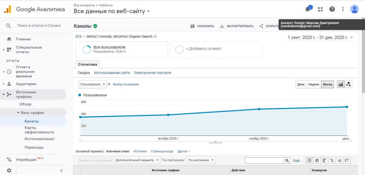This screenshot has height=175, width=365.
Task: Collapse the sidebar with the chevron
Action: (x=61, y=170)
